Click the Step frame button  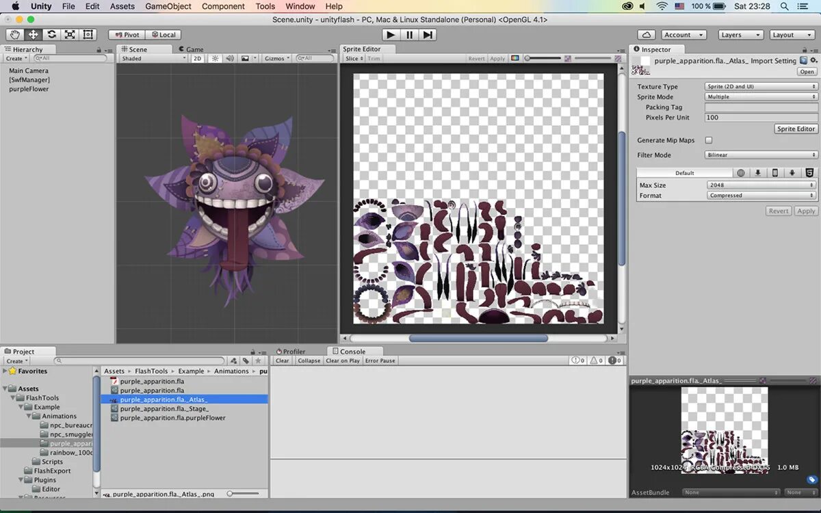(428, 34)
